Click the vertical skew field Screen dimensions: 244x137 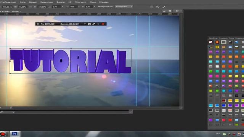coord(89,7)
